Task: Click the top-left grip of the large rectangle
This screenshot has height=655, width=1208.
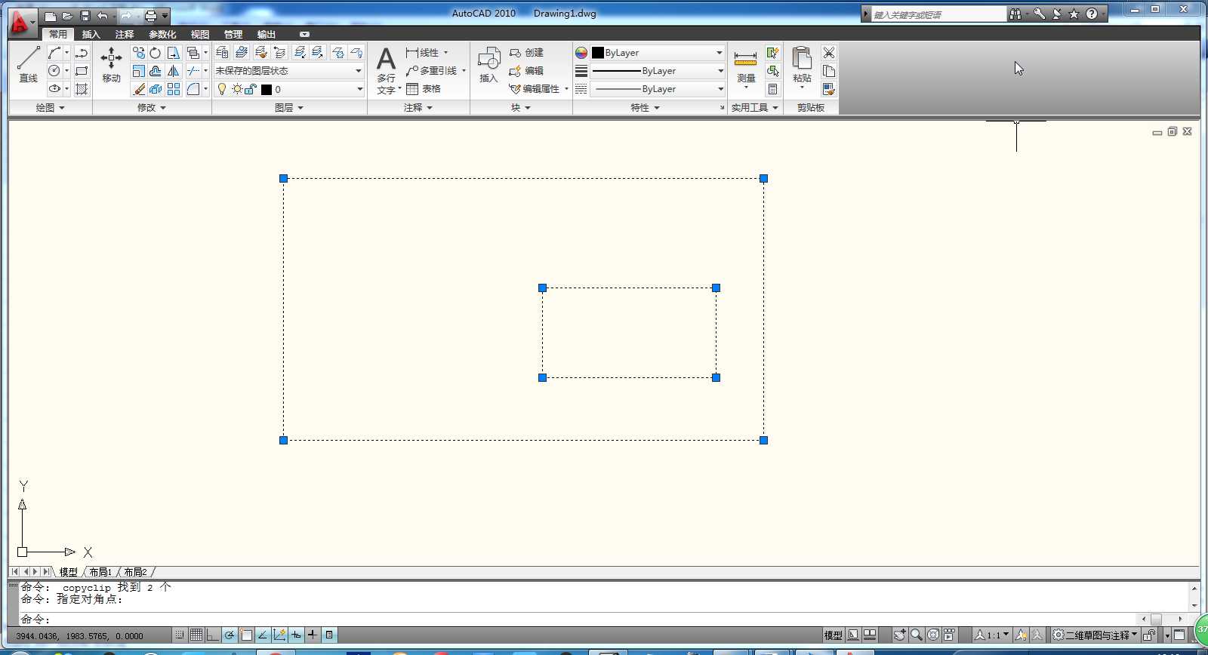Action: tap(284, 179)
